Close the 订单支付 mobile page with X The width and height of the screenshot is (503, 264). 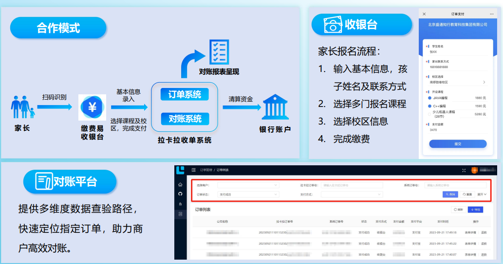pos(424,14)
